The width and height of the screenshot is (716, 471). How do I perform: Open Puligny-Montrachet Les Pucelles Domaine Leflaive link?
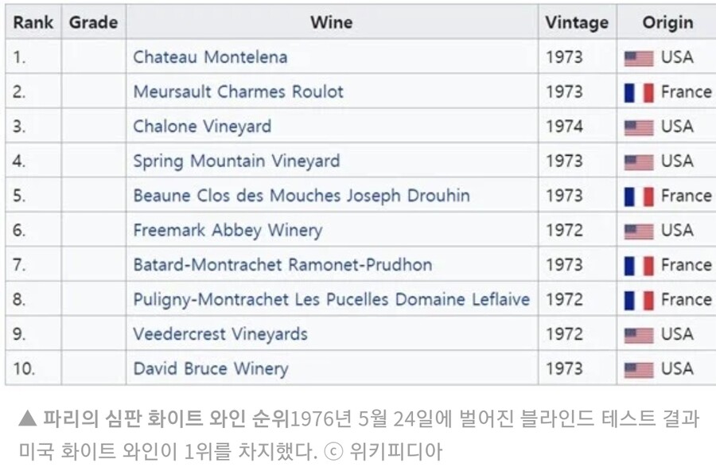(x=332, y=300)
